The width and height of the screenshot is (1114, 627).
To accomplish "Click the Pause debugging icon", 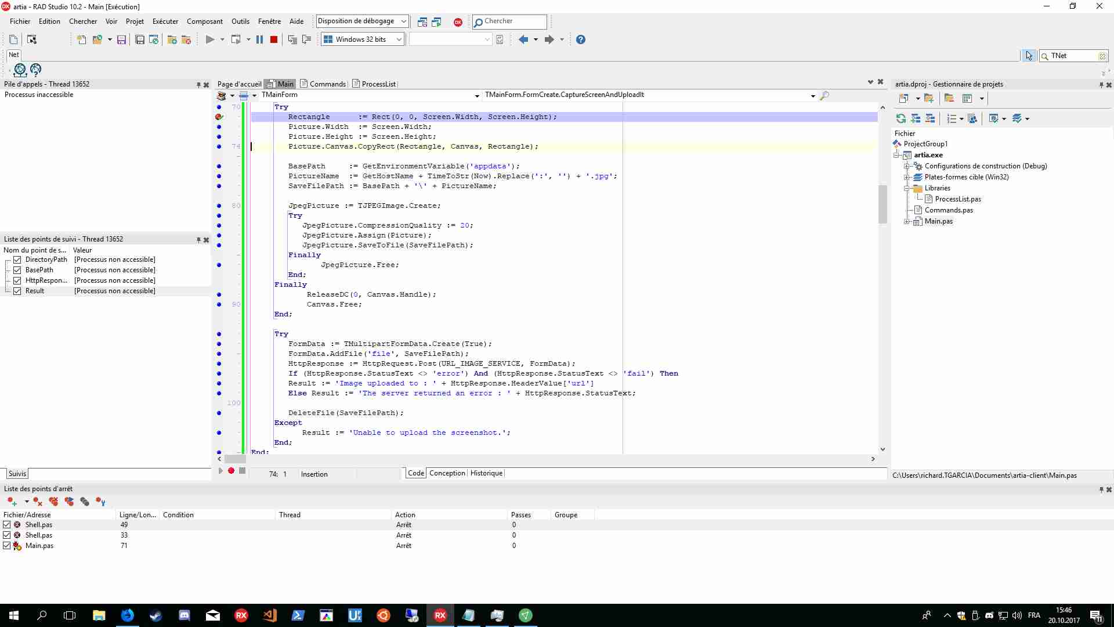I will click(259, 39).
